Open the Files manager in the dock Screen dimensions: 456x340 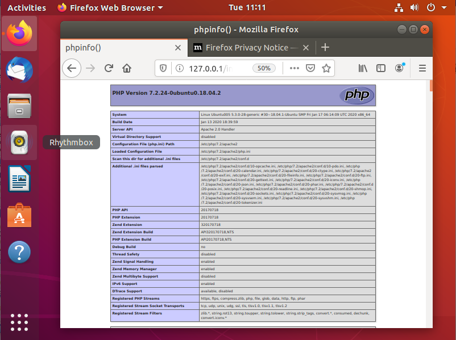click(19, 106)
